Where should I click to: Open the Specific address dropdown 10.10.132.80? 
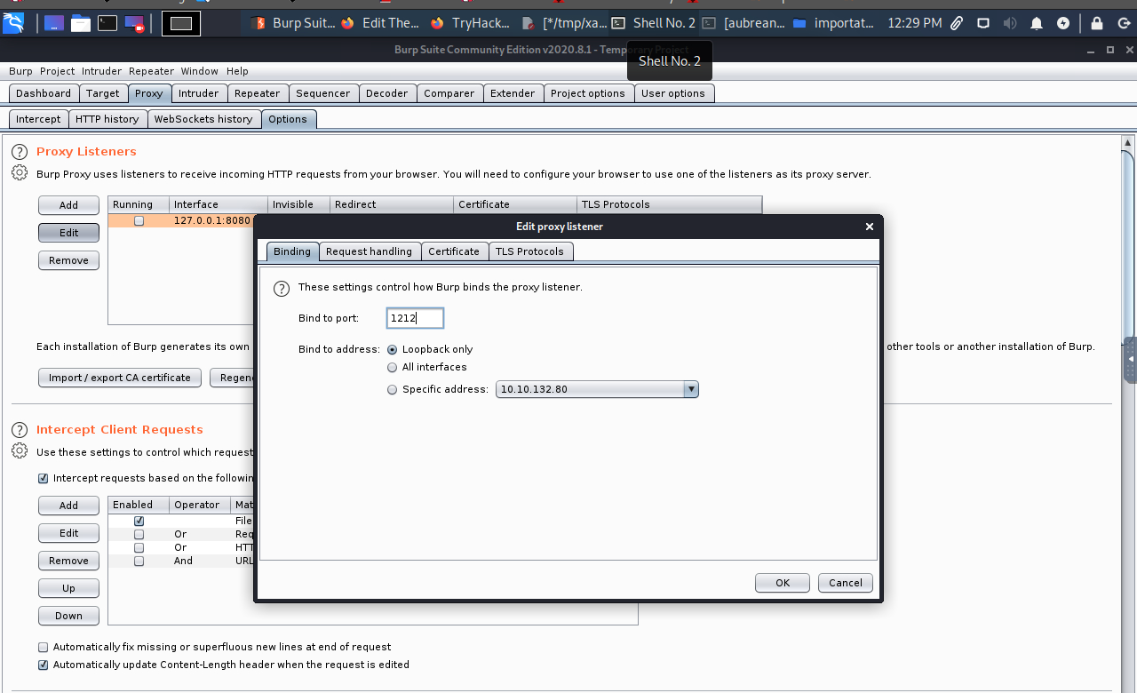pos(597,389)
